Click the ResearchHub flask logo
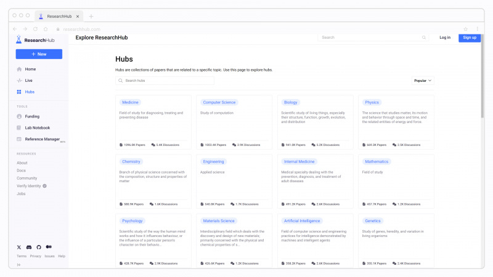493x277 pixels. click(19, 39)
